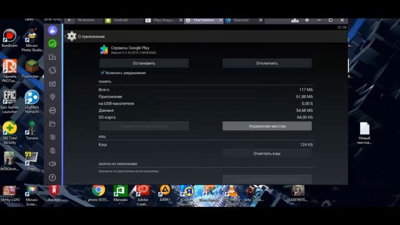
Task: Close the Браузер tab
Action: (261, 20)
